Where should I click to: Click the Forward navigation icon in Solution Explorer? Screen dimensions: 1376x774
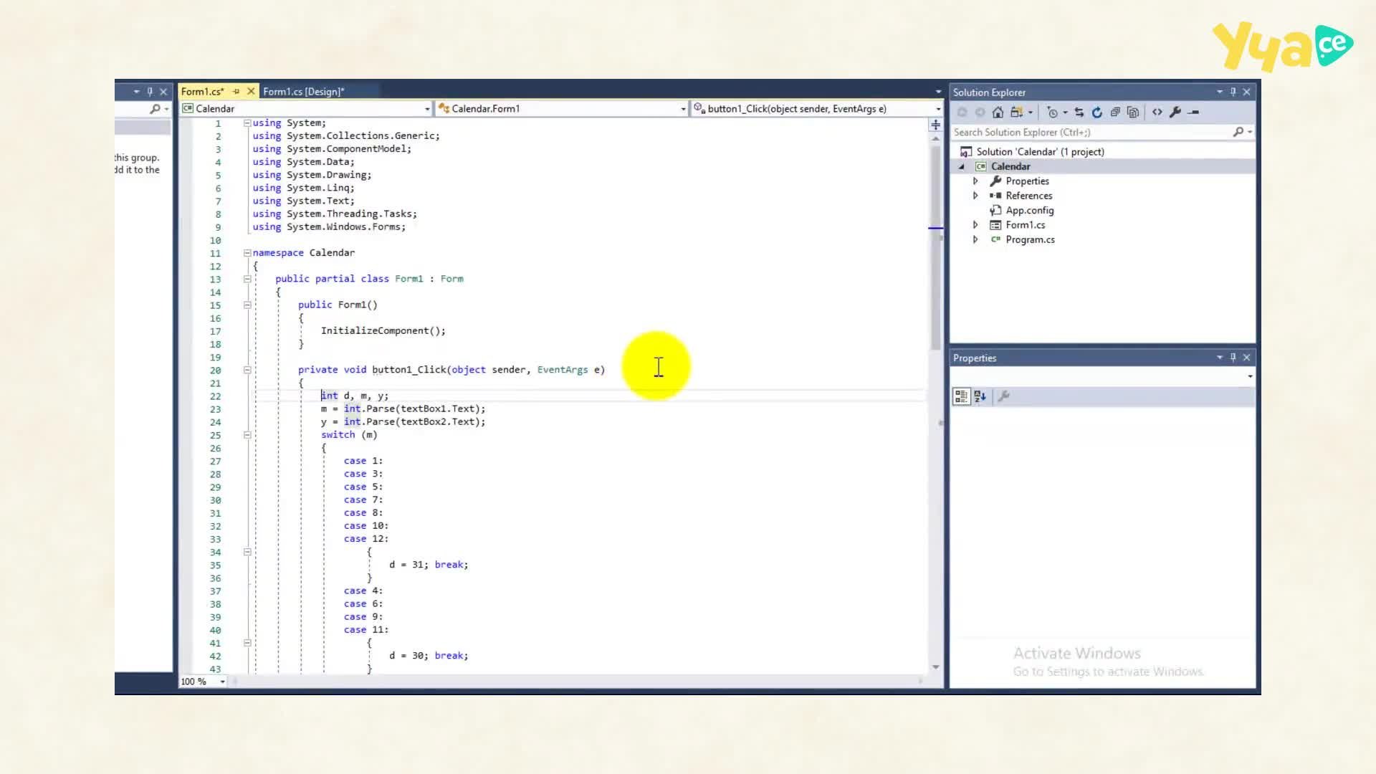(980, 112)
